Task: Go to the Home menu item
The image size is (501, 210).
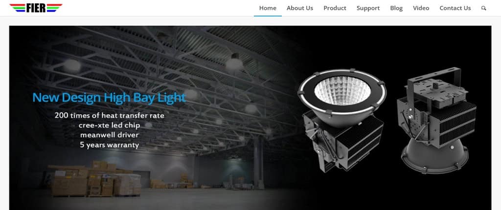Action: (x=268, y=8)
